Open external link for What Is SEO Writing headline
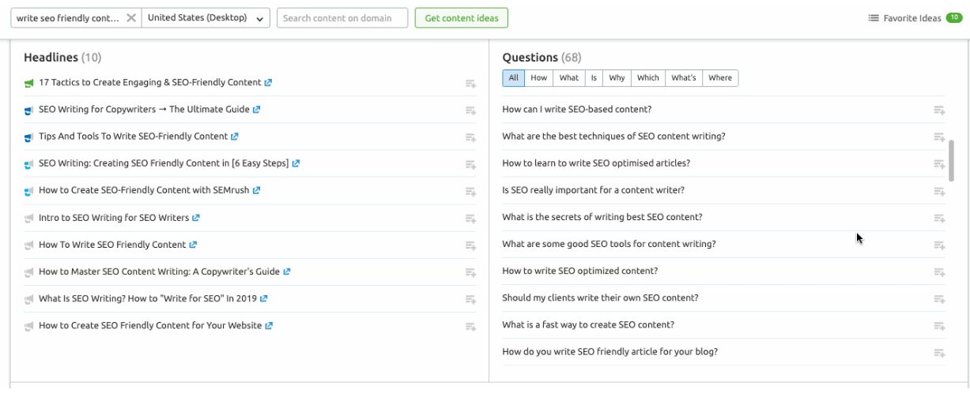This screenshot has height=393, width=970. pyautogui.click(x=264, y=299)
